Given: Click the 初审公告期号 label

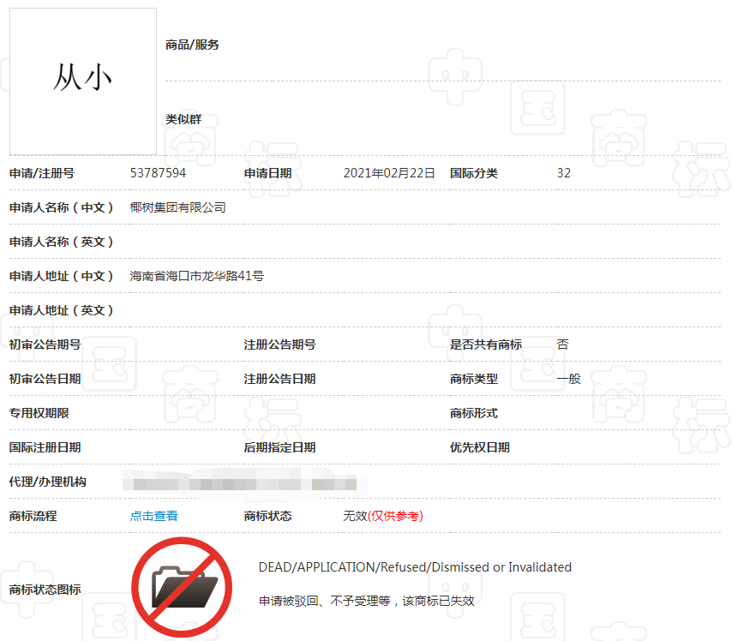Looking at the screenshot, I should coord(45,344).
